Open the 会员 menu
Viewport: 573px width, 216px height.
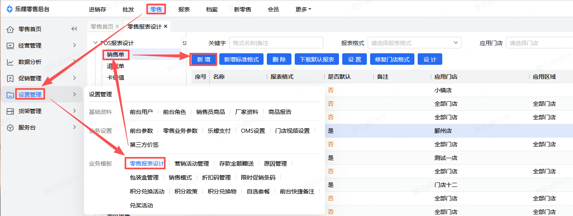pyautogui.click(x=273, y=9)
